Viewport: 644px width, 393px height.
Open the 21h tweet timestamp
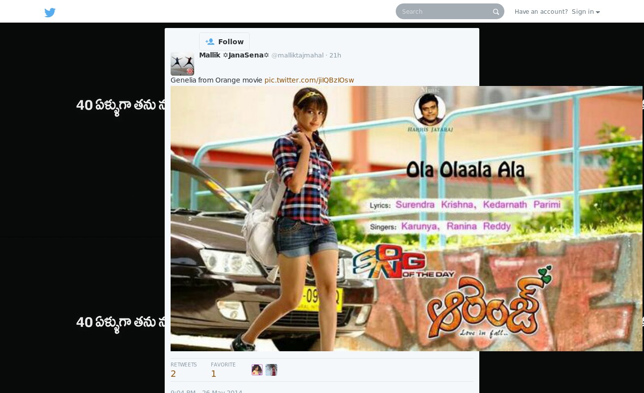click(x=335, y=56)
